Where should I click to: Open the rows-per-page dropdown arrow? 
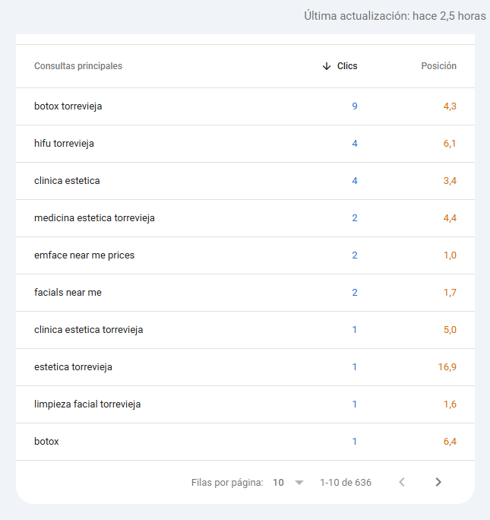click(299, 483)
